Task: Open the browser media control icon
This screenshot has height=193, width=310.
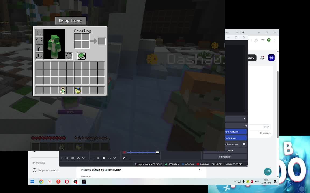Action: 263,40
